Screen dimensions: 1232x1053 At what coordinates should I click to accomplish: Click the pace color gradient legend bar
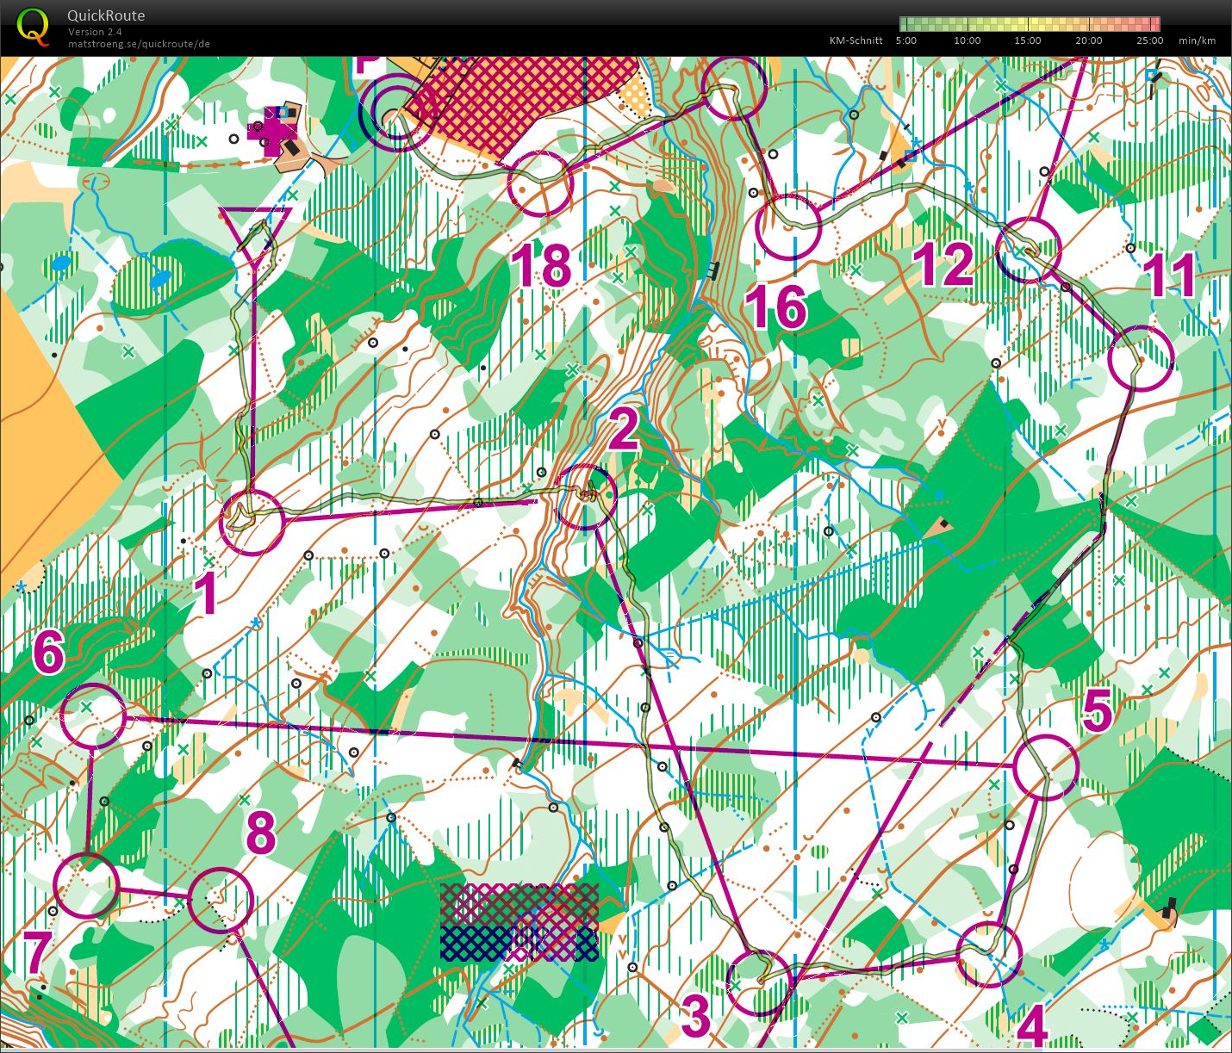tap(1029, 24)
